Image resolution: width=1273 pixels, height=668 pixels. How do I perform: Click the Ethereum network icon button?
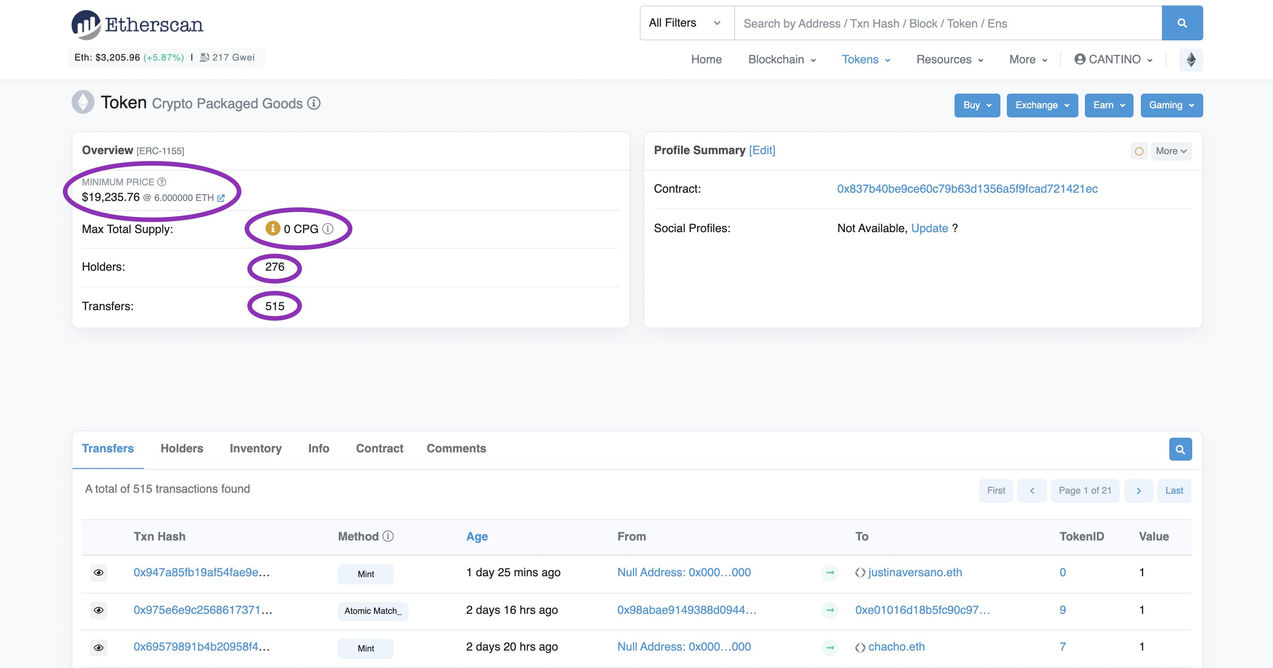coord(1190,60)
